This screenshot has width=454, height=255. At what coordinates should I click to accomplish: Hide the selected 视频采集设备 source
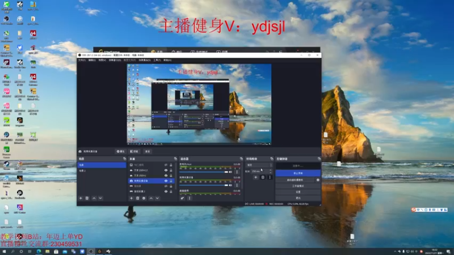[x=166, y=181]
